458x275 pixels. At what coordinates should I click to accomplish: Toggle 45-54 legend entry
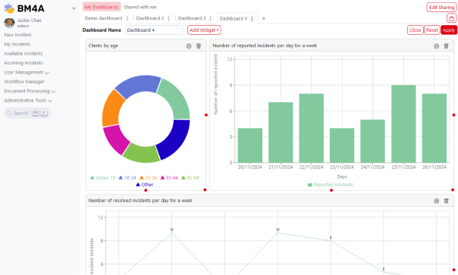(x=190, y=177)
